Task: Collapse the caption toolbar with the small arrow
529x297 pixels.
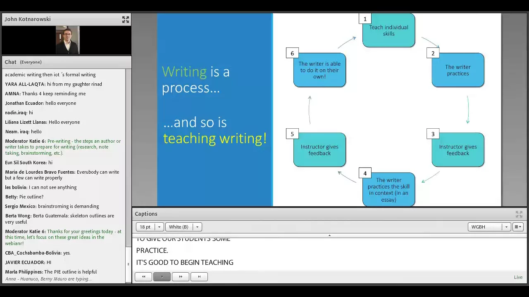Action: (329, 236)
